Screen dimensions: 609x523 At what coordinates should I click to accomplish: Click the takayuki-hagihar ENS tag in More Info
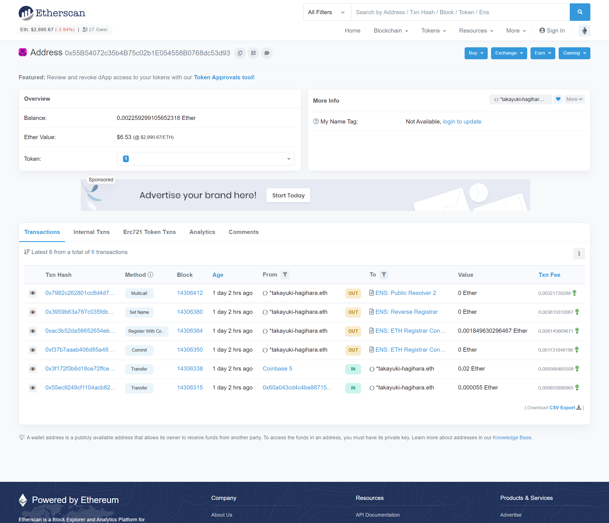coord(520,99)
